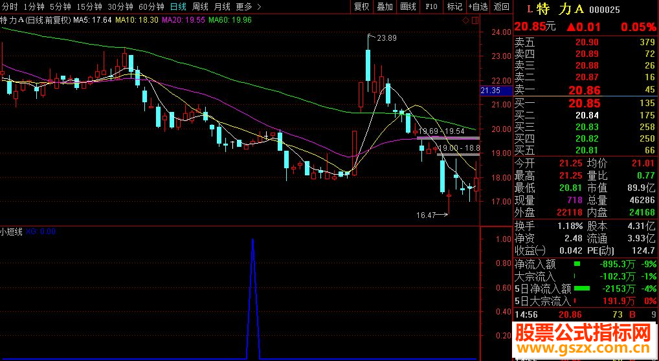The height and width of the screenshot is (361, 659).
Task: Expand the 更多 periods dropdown
Action: click(249, 6)
